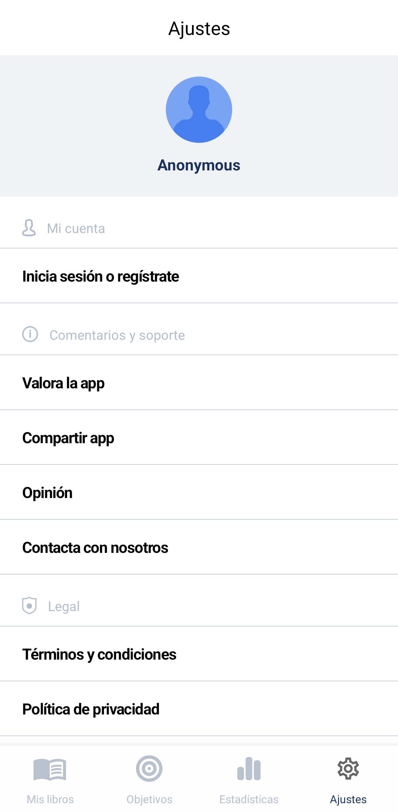
Task: Tap the blue Anonymous profile avatar
Action: tap(199, 110)
